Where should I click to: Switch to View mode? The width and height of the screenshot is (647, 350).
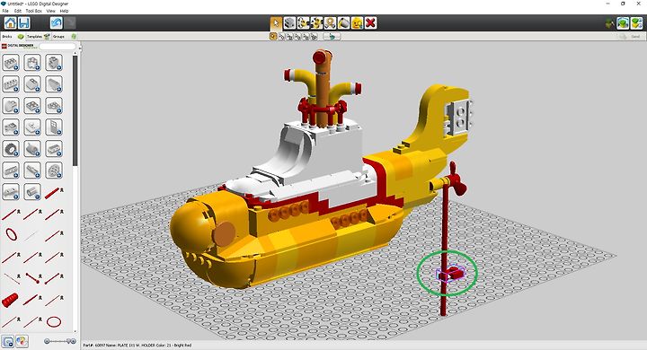click(x=623, y=23)
